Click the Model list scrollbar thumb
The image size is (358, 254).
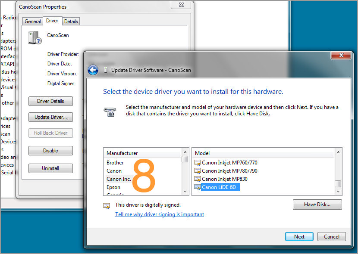coord(338,183)
